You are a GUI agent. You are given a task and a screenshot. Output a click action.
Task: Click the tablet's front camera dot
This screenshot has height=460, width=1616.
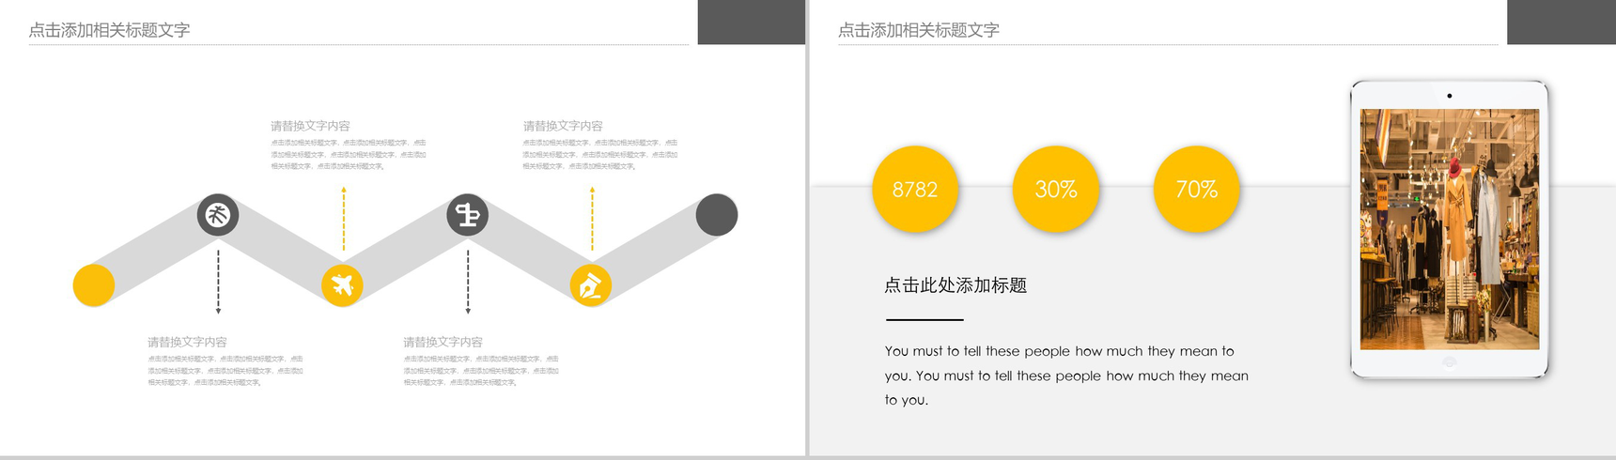tap(1450, 96)
